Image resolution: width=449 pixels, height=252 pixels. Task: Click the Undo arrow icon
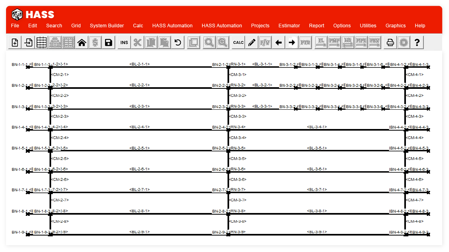178,43
